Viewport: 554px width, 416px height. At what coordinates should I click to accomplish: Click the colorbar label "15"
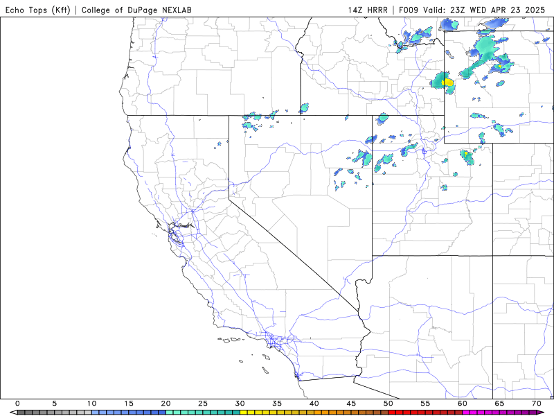pos(129,404)
